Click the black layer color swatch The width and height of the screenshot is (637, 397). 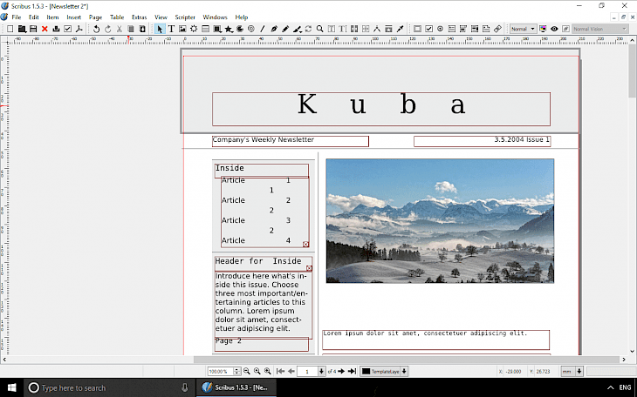[x=366, y=371]
